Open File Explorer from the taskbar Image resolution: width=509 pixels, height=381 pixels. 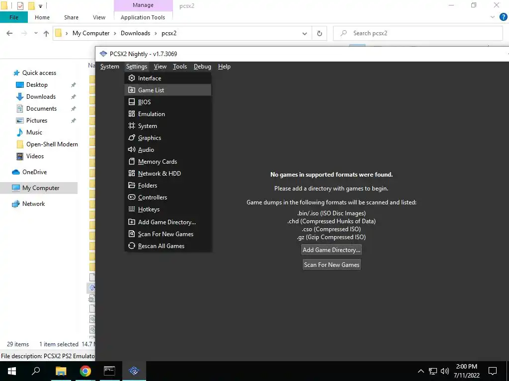tap(61, 371)
